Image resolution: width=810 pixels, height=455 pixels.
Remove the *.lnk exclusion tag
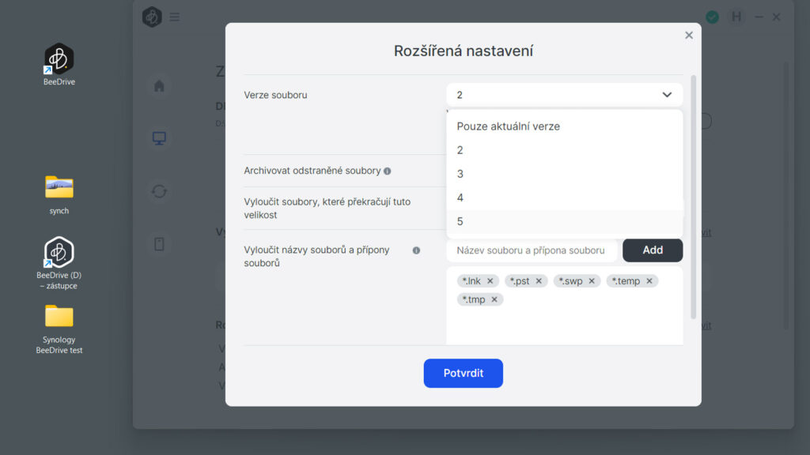tap(490, 281)
